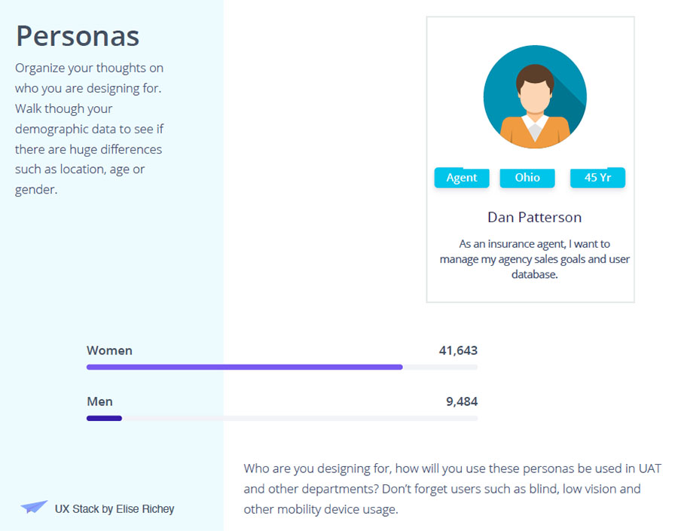Click the 9,484 men count
This screenshot has width=678, height=531.
[x=462, y=401]
